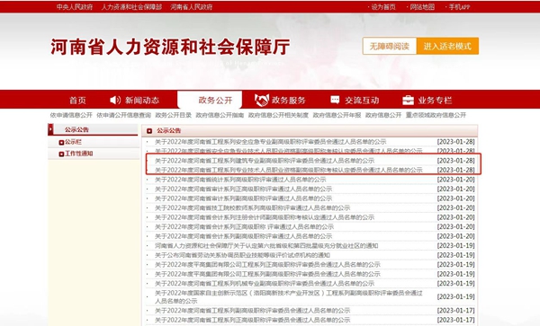
Task: Click the square icon before 工作性通知 in sidebar
Action: click(x=61, y=154)
